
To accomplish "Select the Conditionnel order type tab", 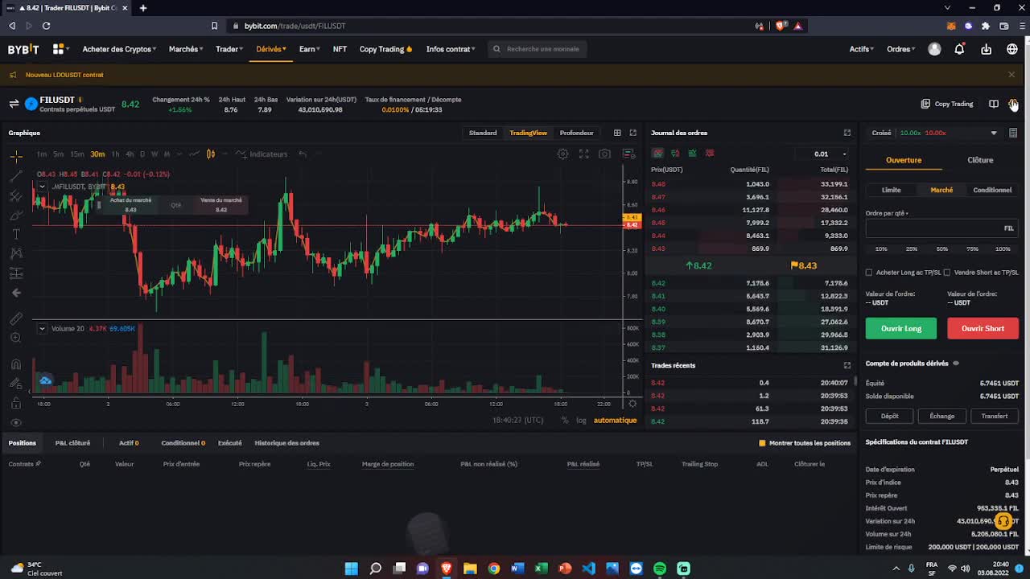I will coord(992,190).
